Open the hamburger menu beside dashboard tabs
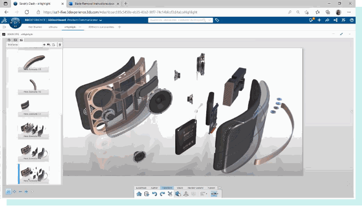The height and width of the screenshot is (206, 362). [x=4, y=27]
